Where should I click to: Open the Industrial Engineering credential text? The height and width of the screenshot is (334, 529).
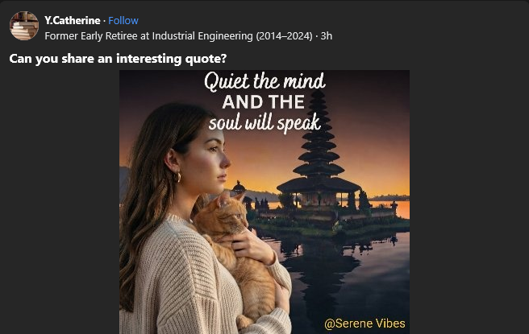pos(178,36)
